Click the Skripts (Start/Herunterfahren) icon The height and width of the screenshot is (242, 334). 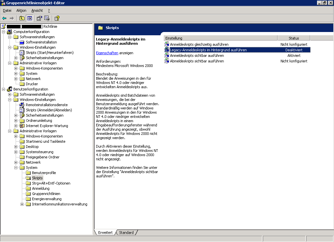click(22, 53)
